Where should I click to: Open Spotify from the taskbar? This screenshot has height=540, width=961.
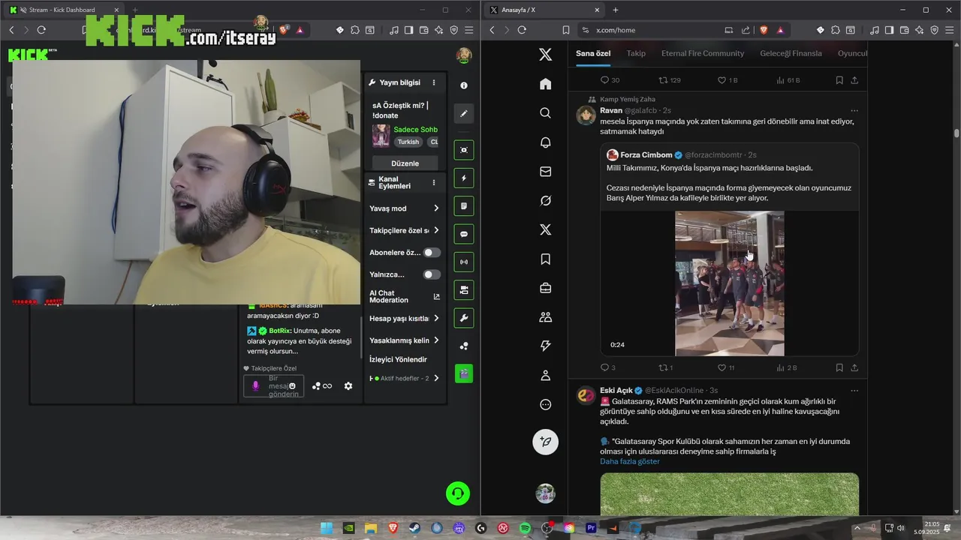(525, 528)
